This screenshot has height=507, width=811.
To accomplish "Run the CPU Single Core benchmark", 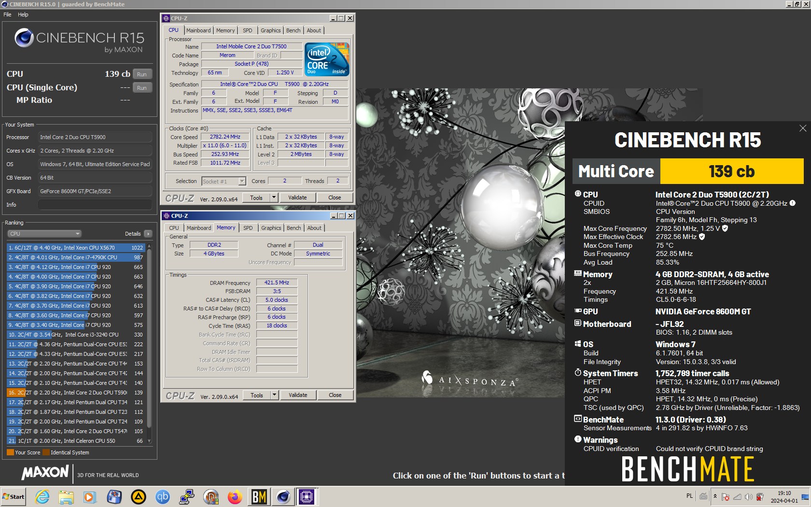I will 142,88.
